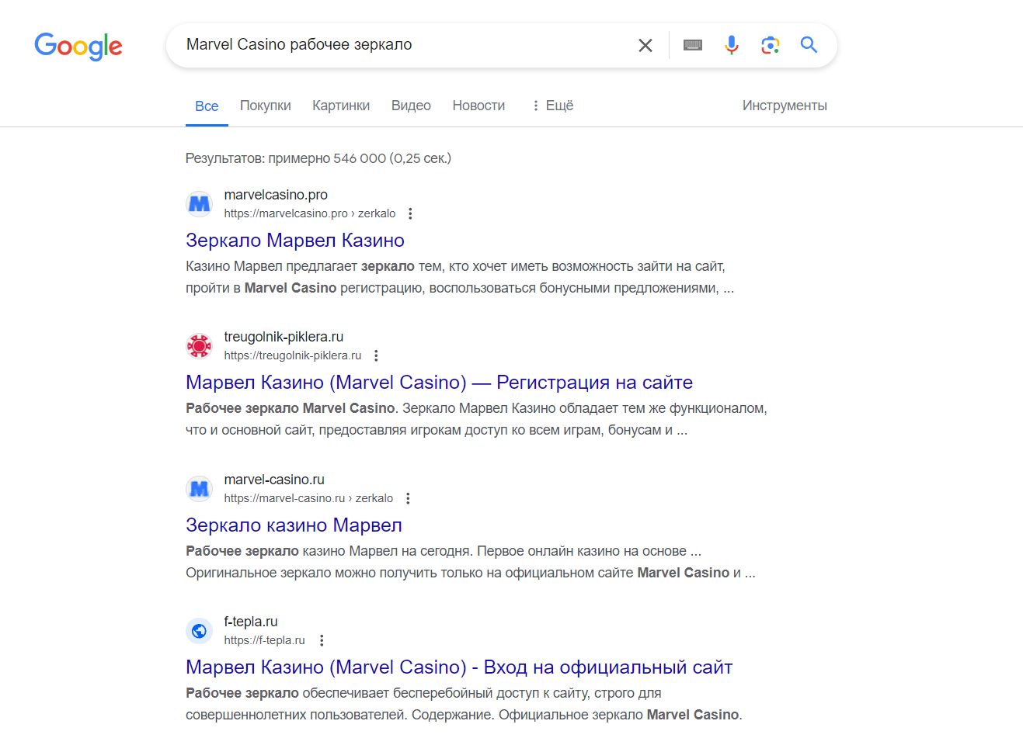This screenshot has width=1023, height=752.
Task: Click the marvelcasino.pro site name
Action: [x=276, y=195]
